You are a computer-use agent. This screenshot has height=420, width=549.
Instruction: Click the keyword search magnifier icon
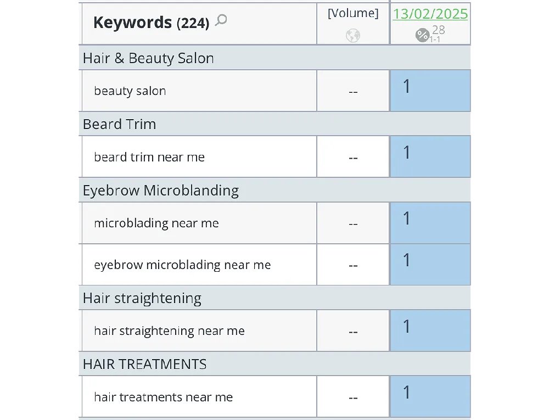(x=221, y=21)
